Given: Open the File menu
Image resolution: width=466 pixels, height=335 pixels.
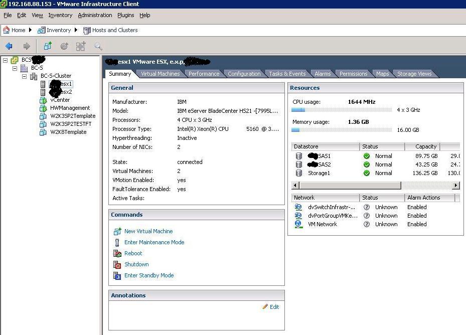Looking at the screenshot, I should (x=8, y=15).
